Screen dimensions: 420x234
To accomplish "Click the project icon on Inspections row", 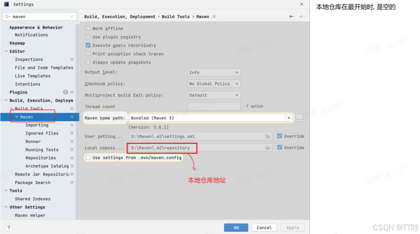I will coord(72,59).
